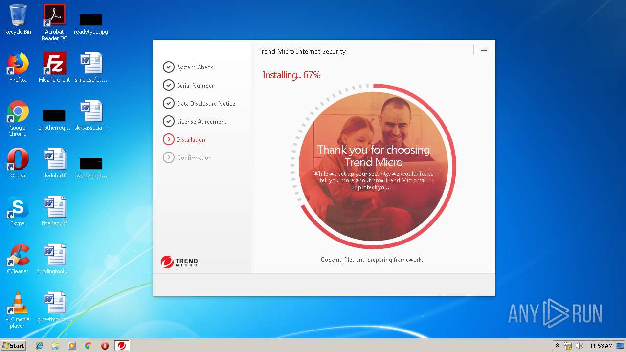Click the network tray icon
The height and width of the screenshot is (352, 626).
coord(568,346)
